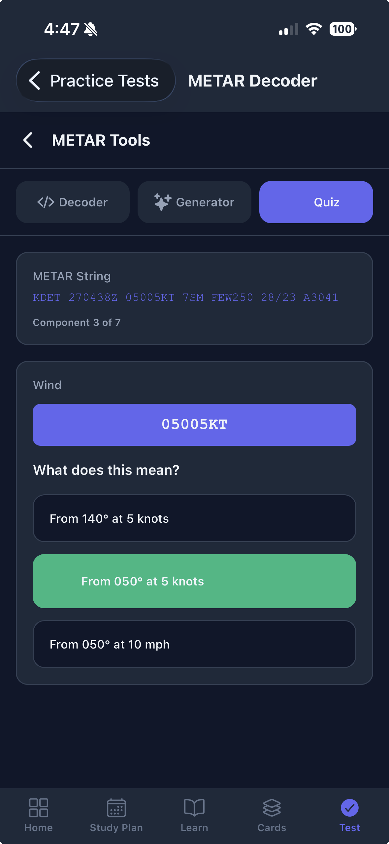389x844 pixels.
Task: Return to Practice Tests
Action: pyautogui.click(x=96, y=81)
